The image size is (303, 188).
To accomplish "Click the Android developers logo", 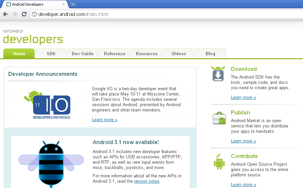I will 33,37.
